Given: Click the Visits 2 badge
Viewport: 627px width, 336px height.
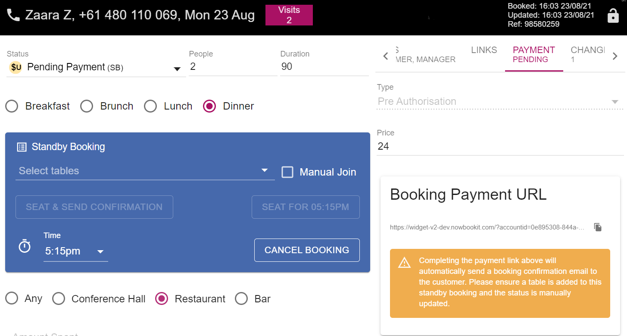Looking at the screenshot, I should click(x=289, y=15).
